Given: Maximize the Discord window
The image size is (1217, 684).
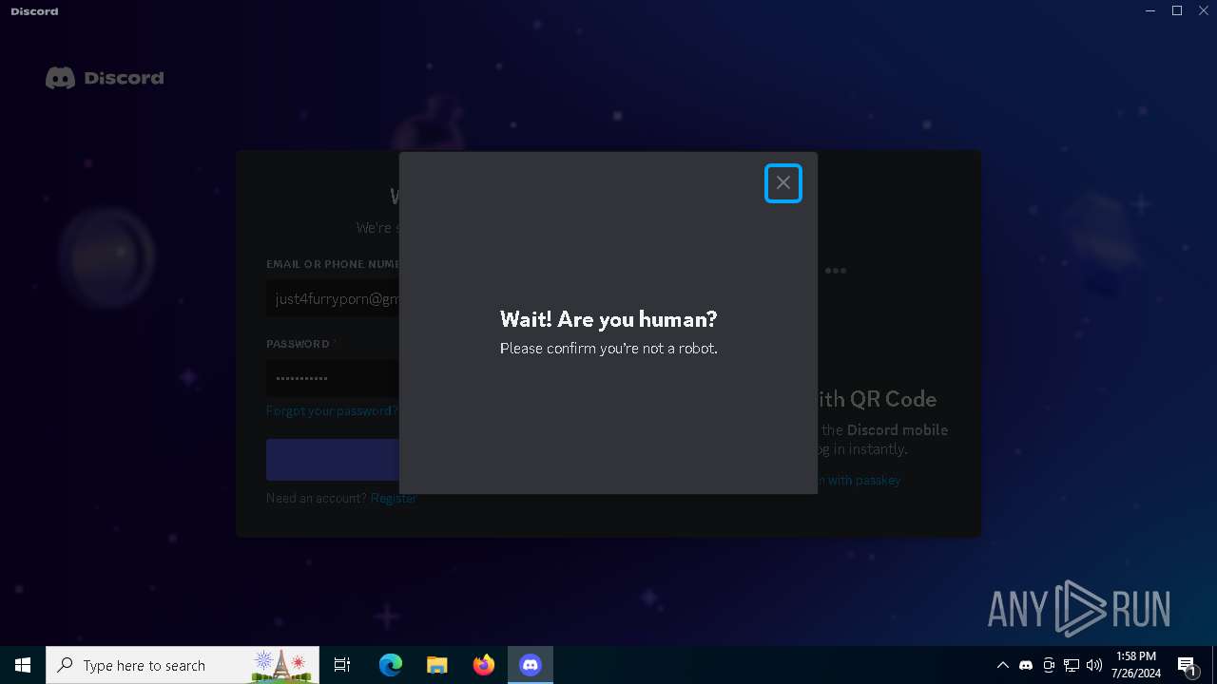Looking at the screenshot, I should click(x=1177, y=10).
